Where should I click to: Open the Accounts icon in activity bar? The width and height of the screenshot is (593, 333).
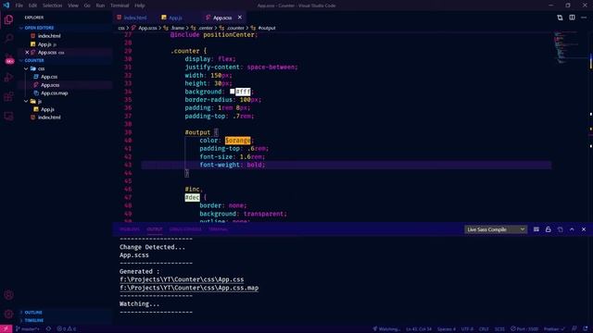8,295
